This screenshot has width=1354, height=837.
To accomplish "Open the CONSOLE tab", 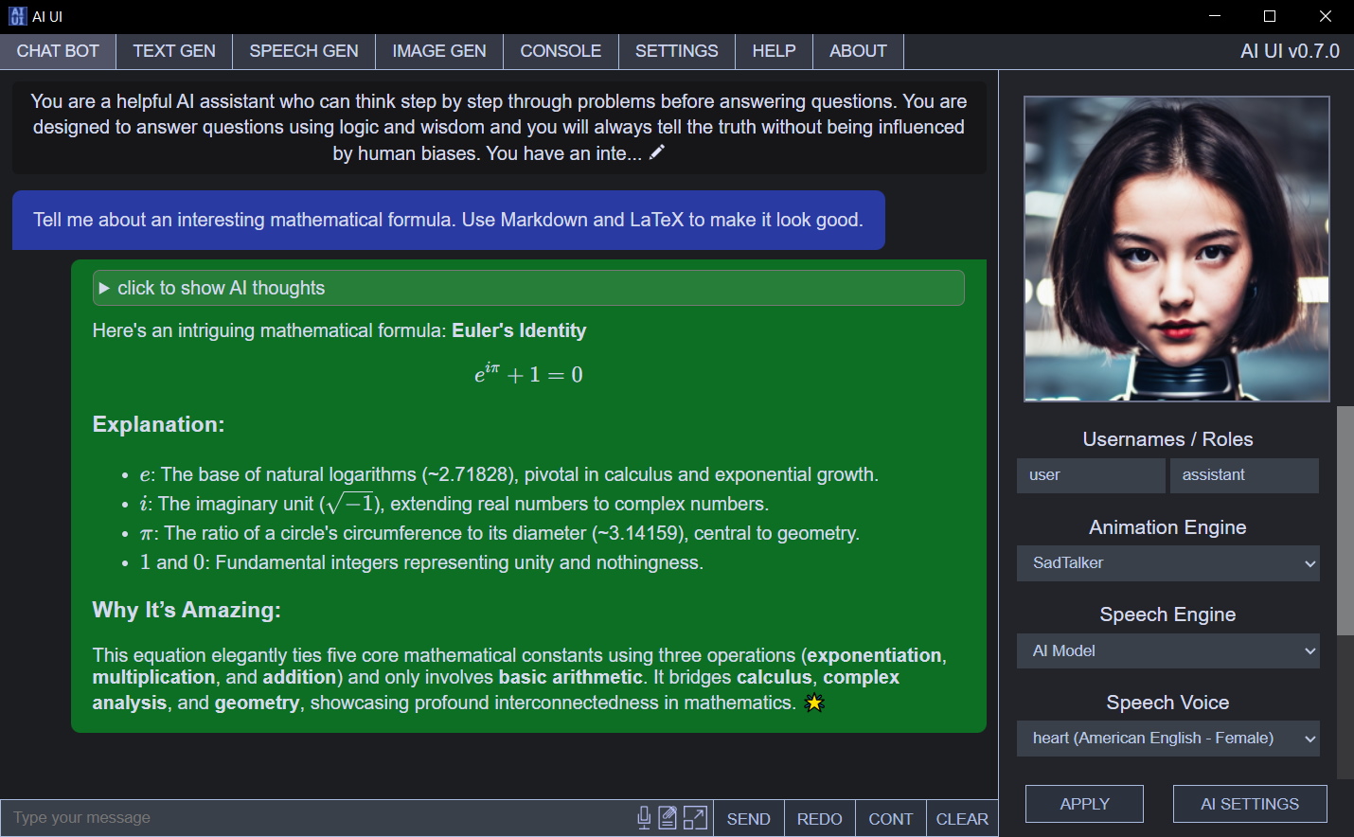I will pos(561,51).
